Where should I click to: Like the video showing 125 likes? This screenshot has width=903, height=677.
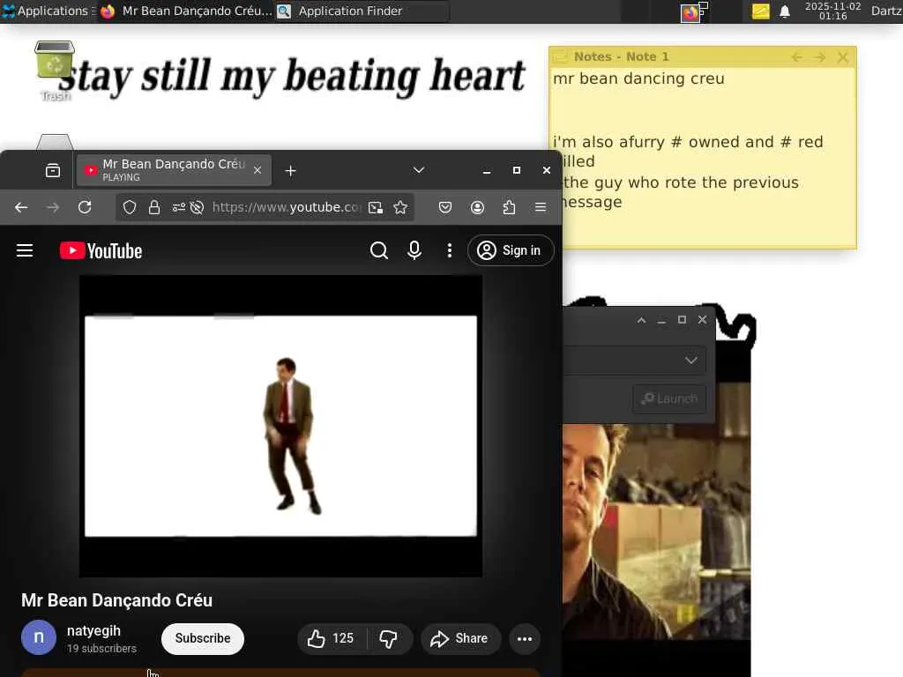332,638
